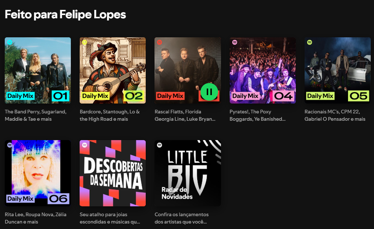The height and width of the screenshot is (229, 374).
Task: Click Spotify logo on Radar de Novidades cover
Action: (x=160, y=145)
